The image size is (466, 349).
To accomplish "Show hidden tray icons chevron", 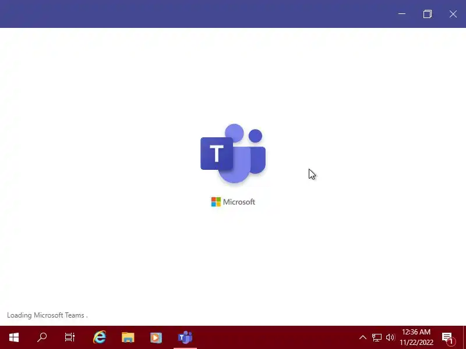I will coord(362,337).
